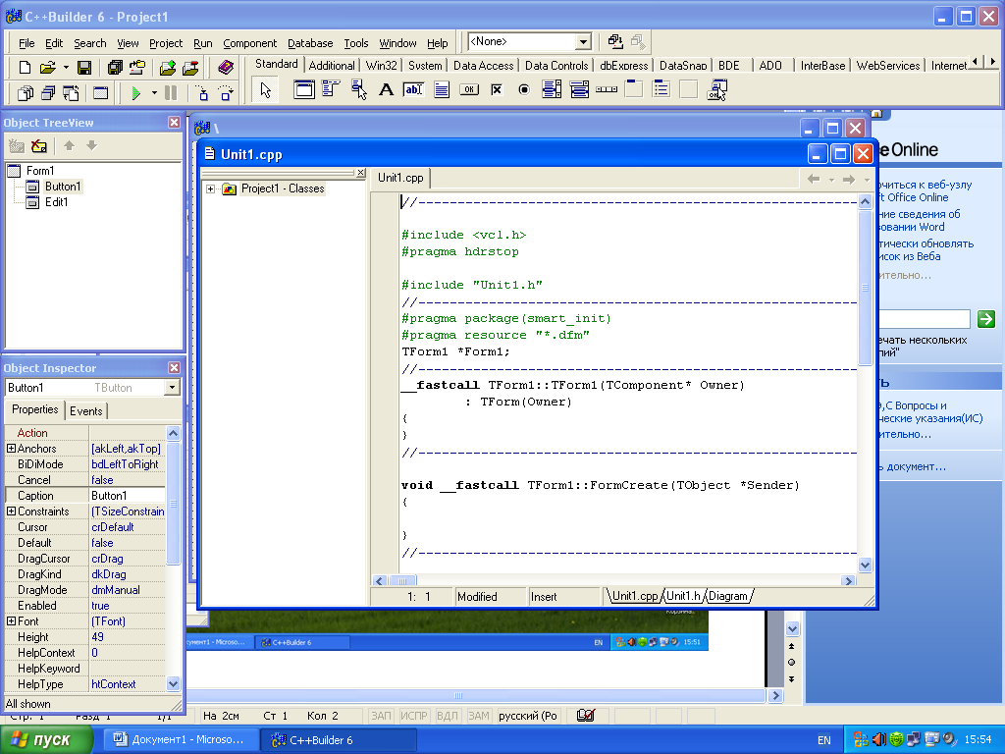Click the Remove file from project icon
Screen dimensions: 1005x754
pyautogui.click(x=190, y=68)
